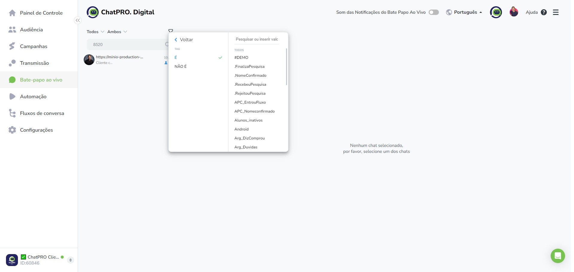Choose the .RejeitouPesquisa tag

pyautogui.click(x=250, y=93)
